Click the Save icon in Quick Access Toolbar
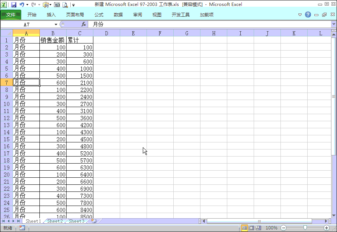337x232 pixels. [14, 4]
